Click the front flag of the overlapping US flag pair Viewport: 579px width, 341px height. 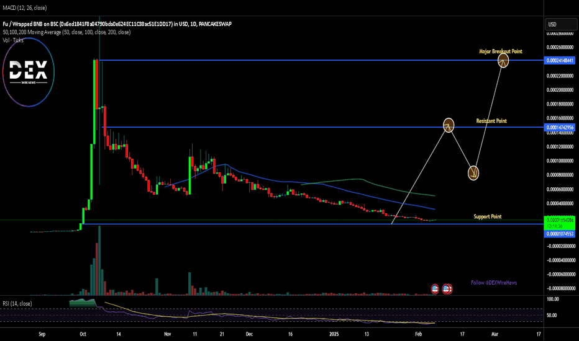[447, 289]
